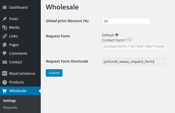Submit the Wholesale settings form

click(x=54, y=73)
